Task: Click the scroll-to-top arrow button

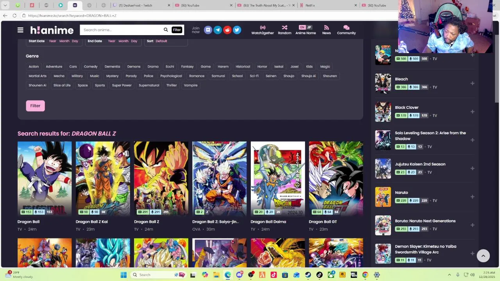Action: (x=483, y=256)
